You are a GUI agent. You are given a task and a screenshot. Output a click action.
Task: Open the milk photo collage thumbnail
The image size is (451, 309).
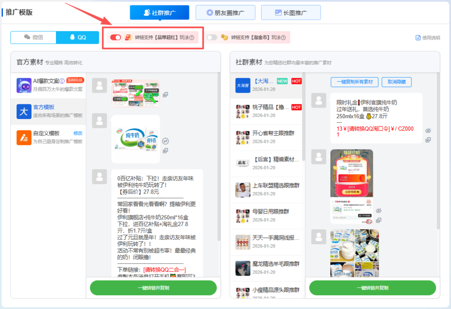(355, 253)
